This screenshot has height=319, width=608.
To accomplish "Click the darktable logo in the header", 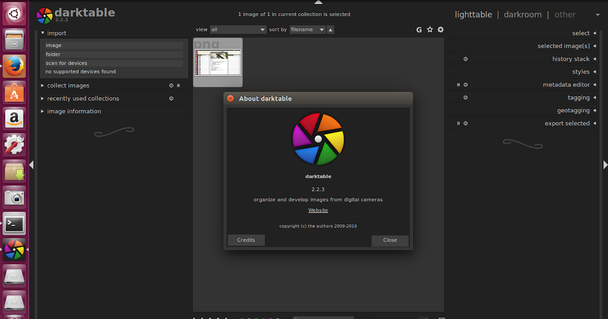I will coord(45,16).
